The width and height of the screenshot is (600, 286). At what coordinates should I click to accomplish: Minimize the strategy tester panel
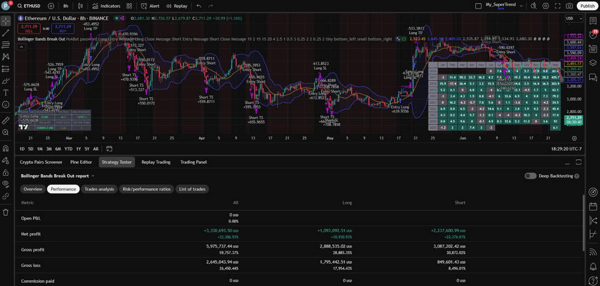pyautogui.click(x=567, y=162)
